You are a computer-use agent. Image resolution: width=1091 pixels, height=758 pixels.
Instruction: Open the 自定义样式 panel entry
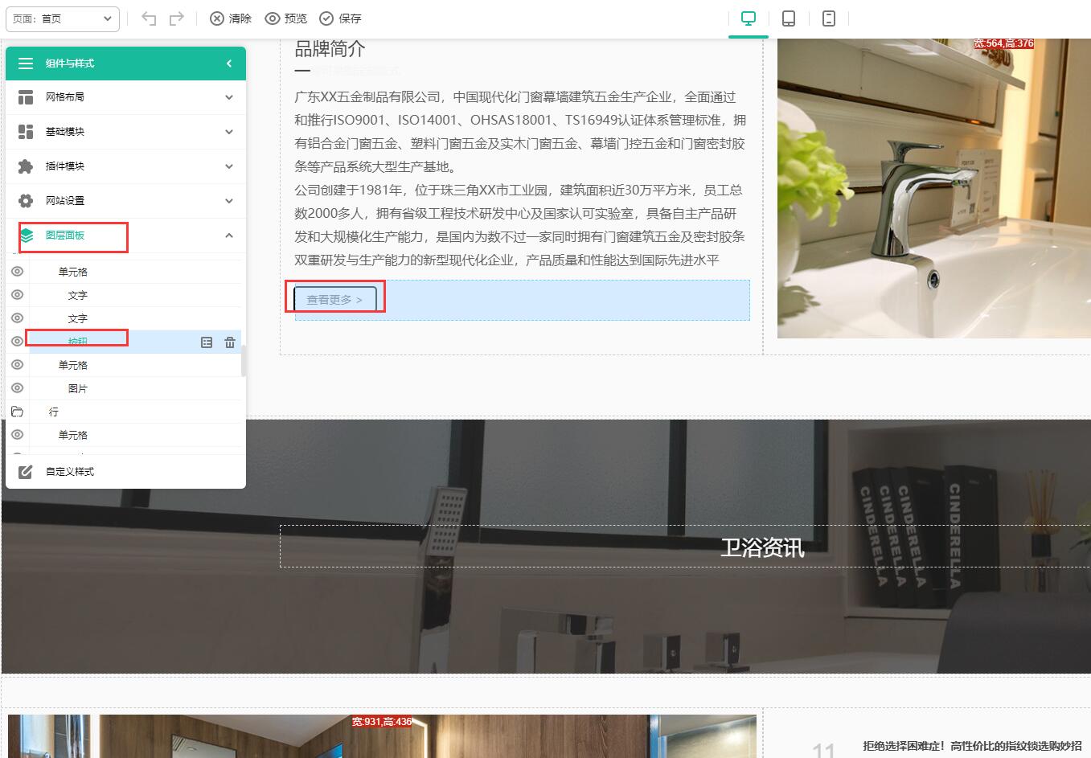click(x=70, y=472)
